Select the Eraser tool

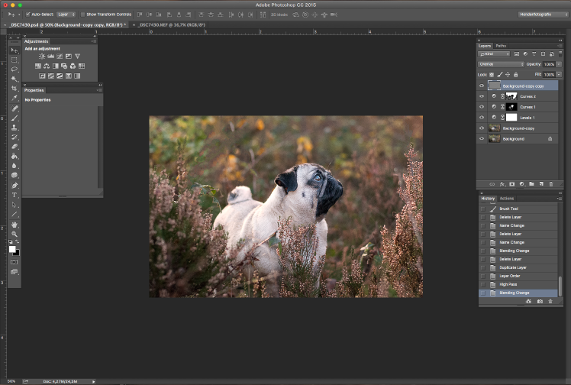point(15,147)
